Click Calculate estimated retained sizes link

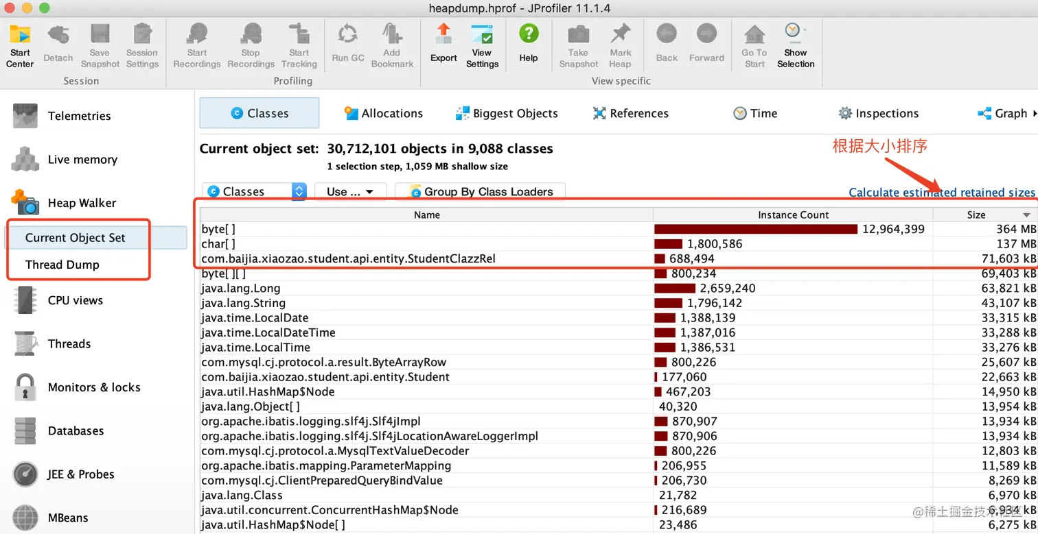click(941, 193)
